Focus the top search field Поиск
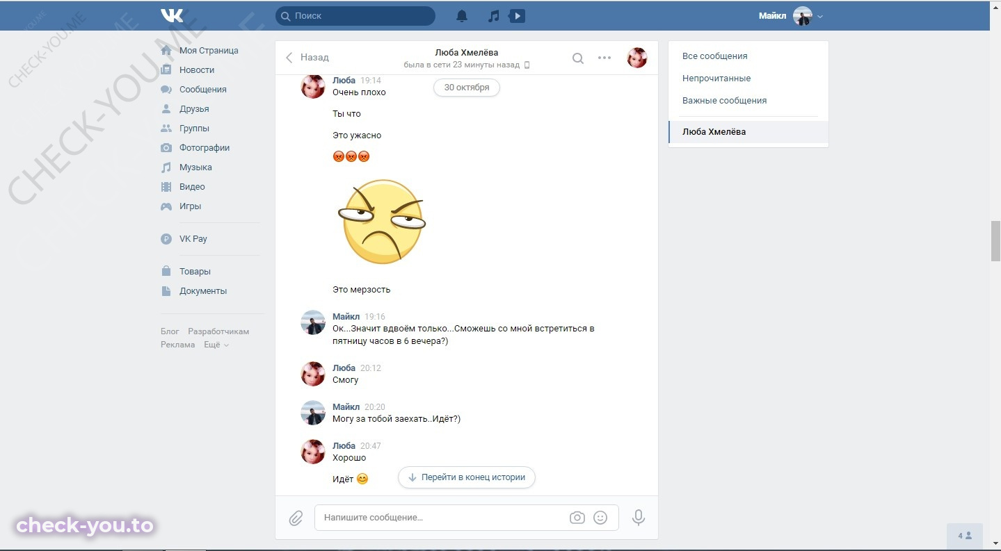 pyautogui.click(x=355, y=15)
